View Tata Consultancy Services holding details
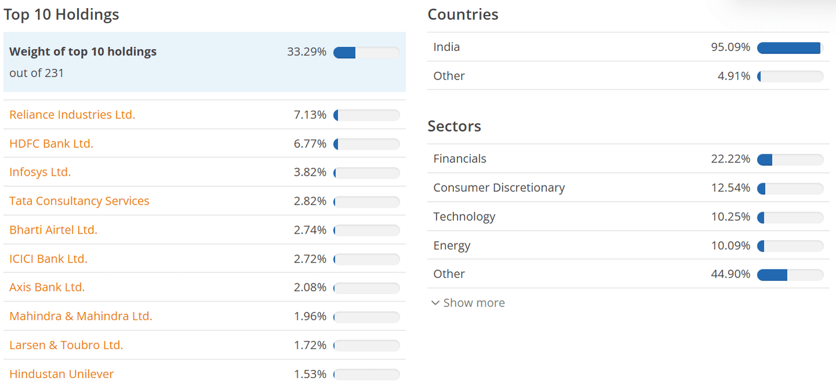 (x=80, y=201)
